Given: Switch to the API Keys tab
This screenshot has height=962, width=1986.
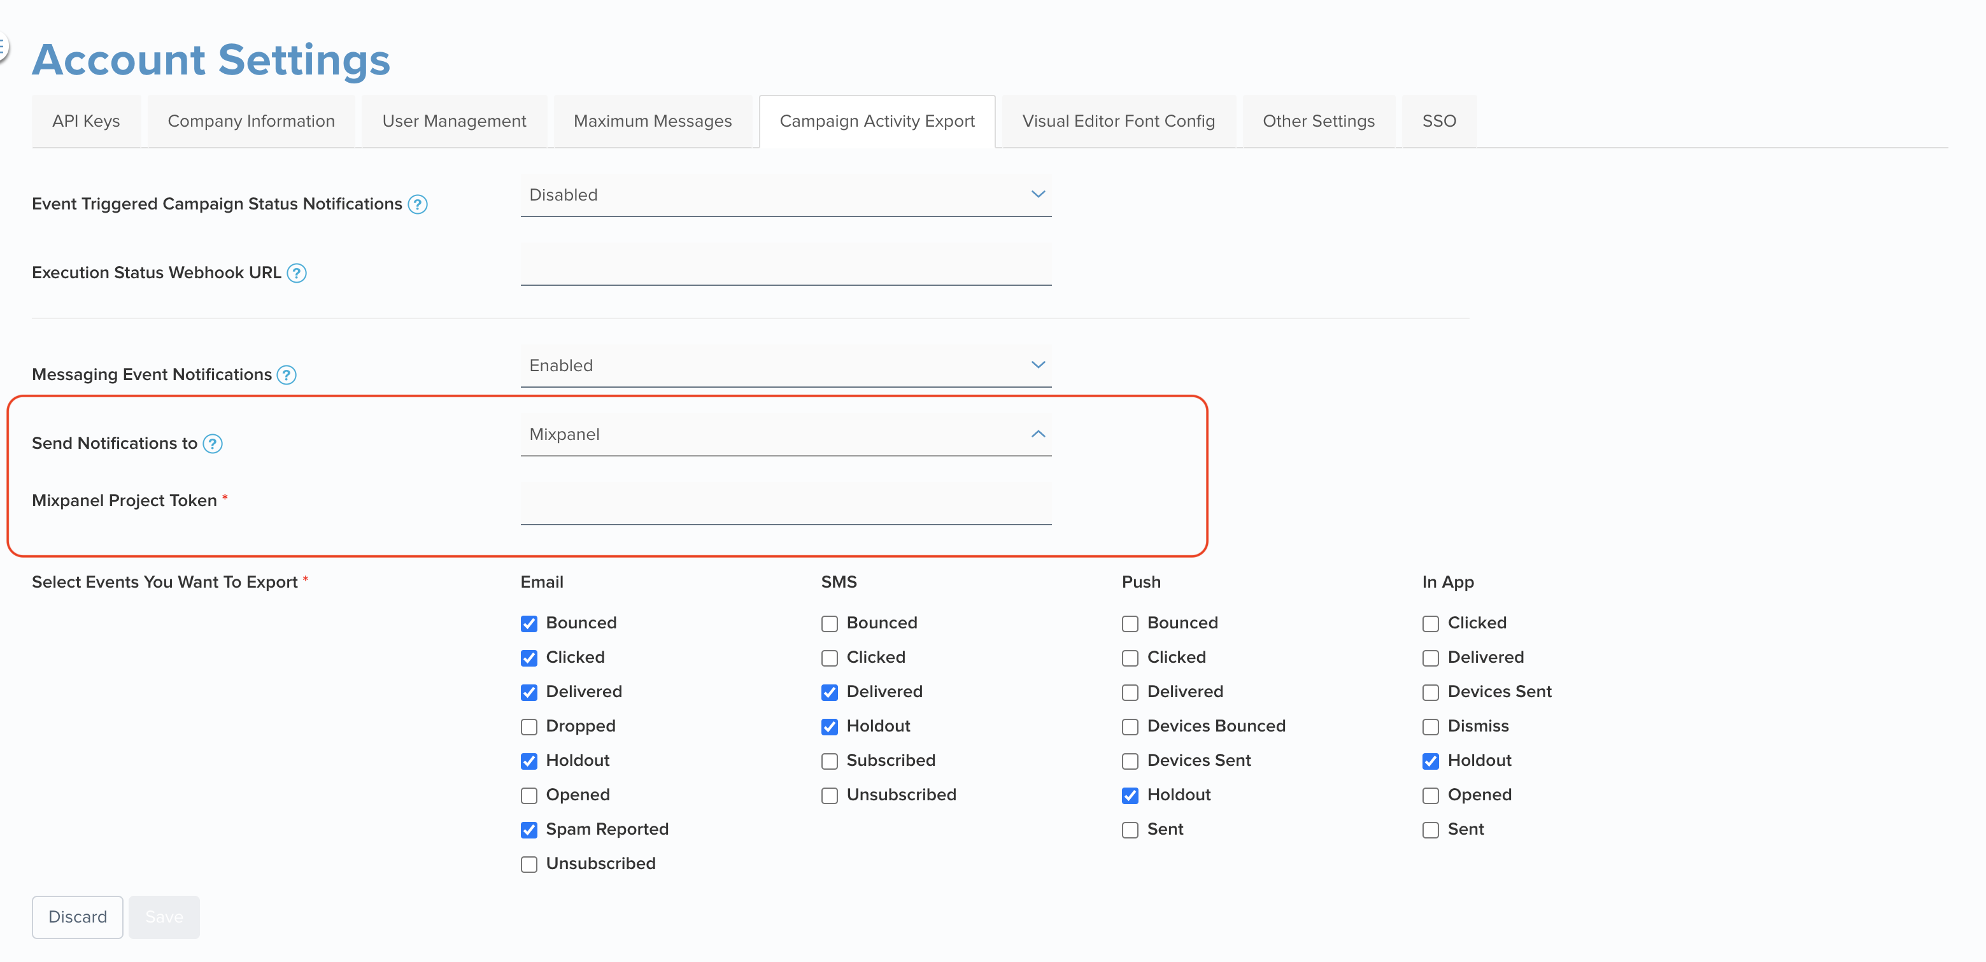Looking at the screenshot, I should [85, 121].
